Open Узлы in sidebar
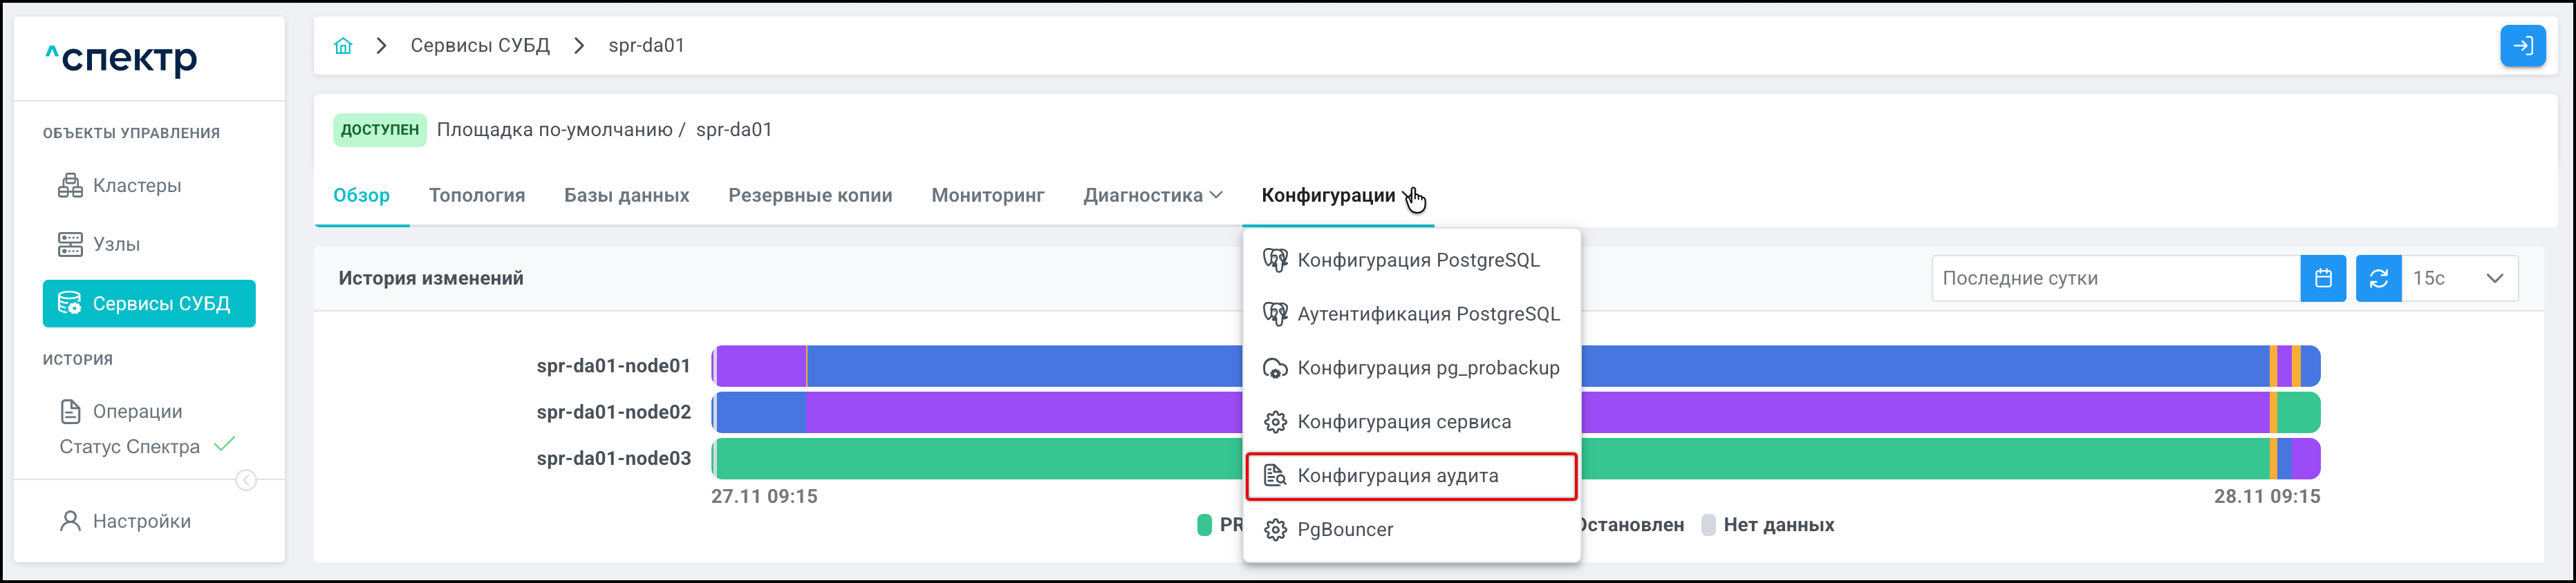The image size is (2576, 583). (x=116, y=245)
